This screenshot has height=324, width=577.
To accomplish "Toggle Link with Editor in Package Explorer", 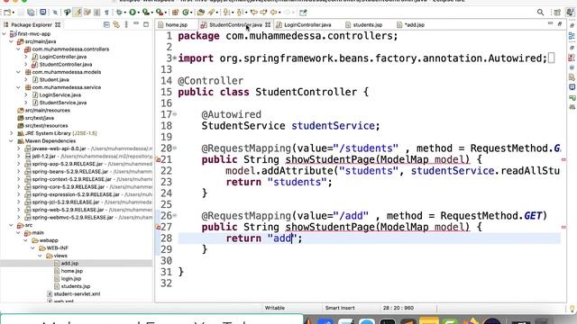I will [x=116, y=24].
